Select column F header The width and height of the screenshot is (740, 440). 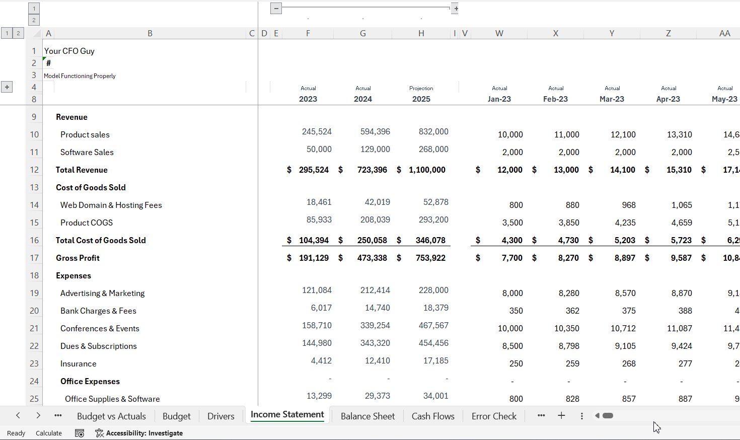(x=308, y=33)
